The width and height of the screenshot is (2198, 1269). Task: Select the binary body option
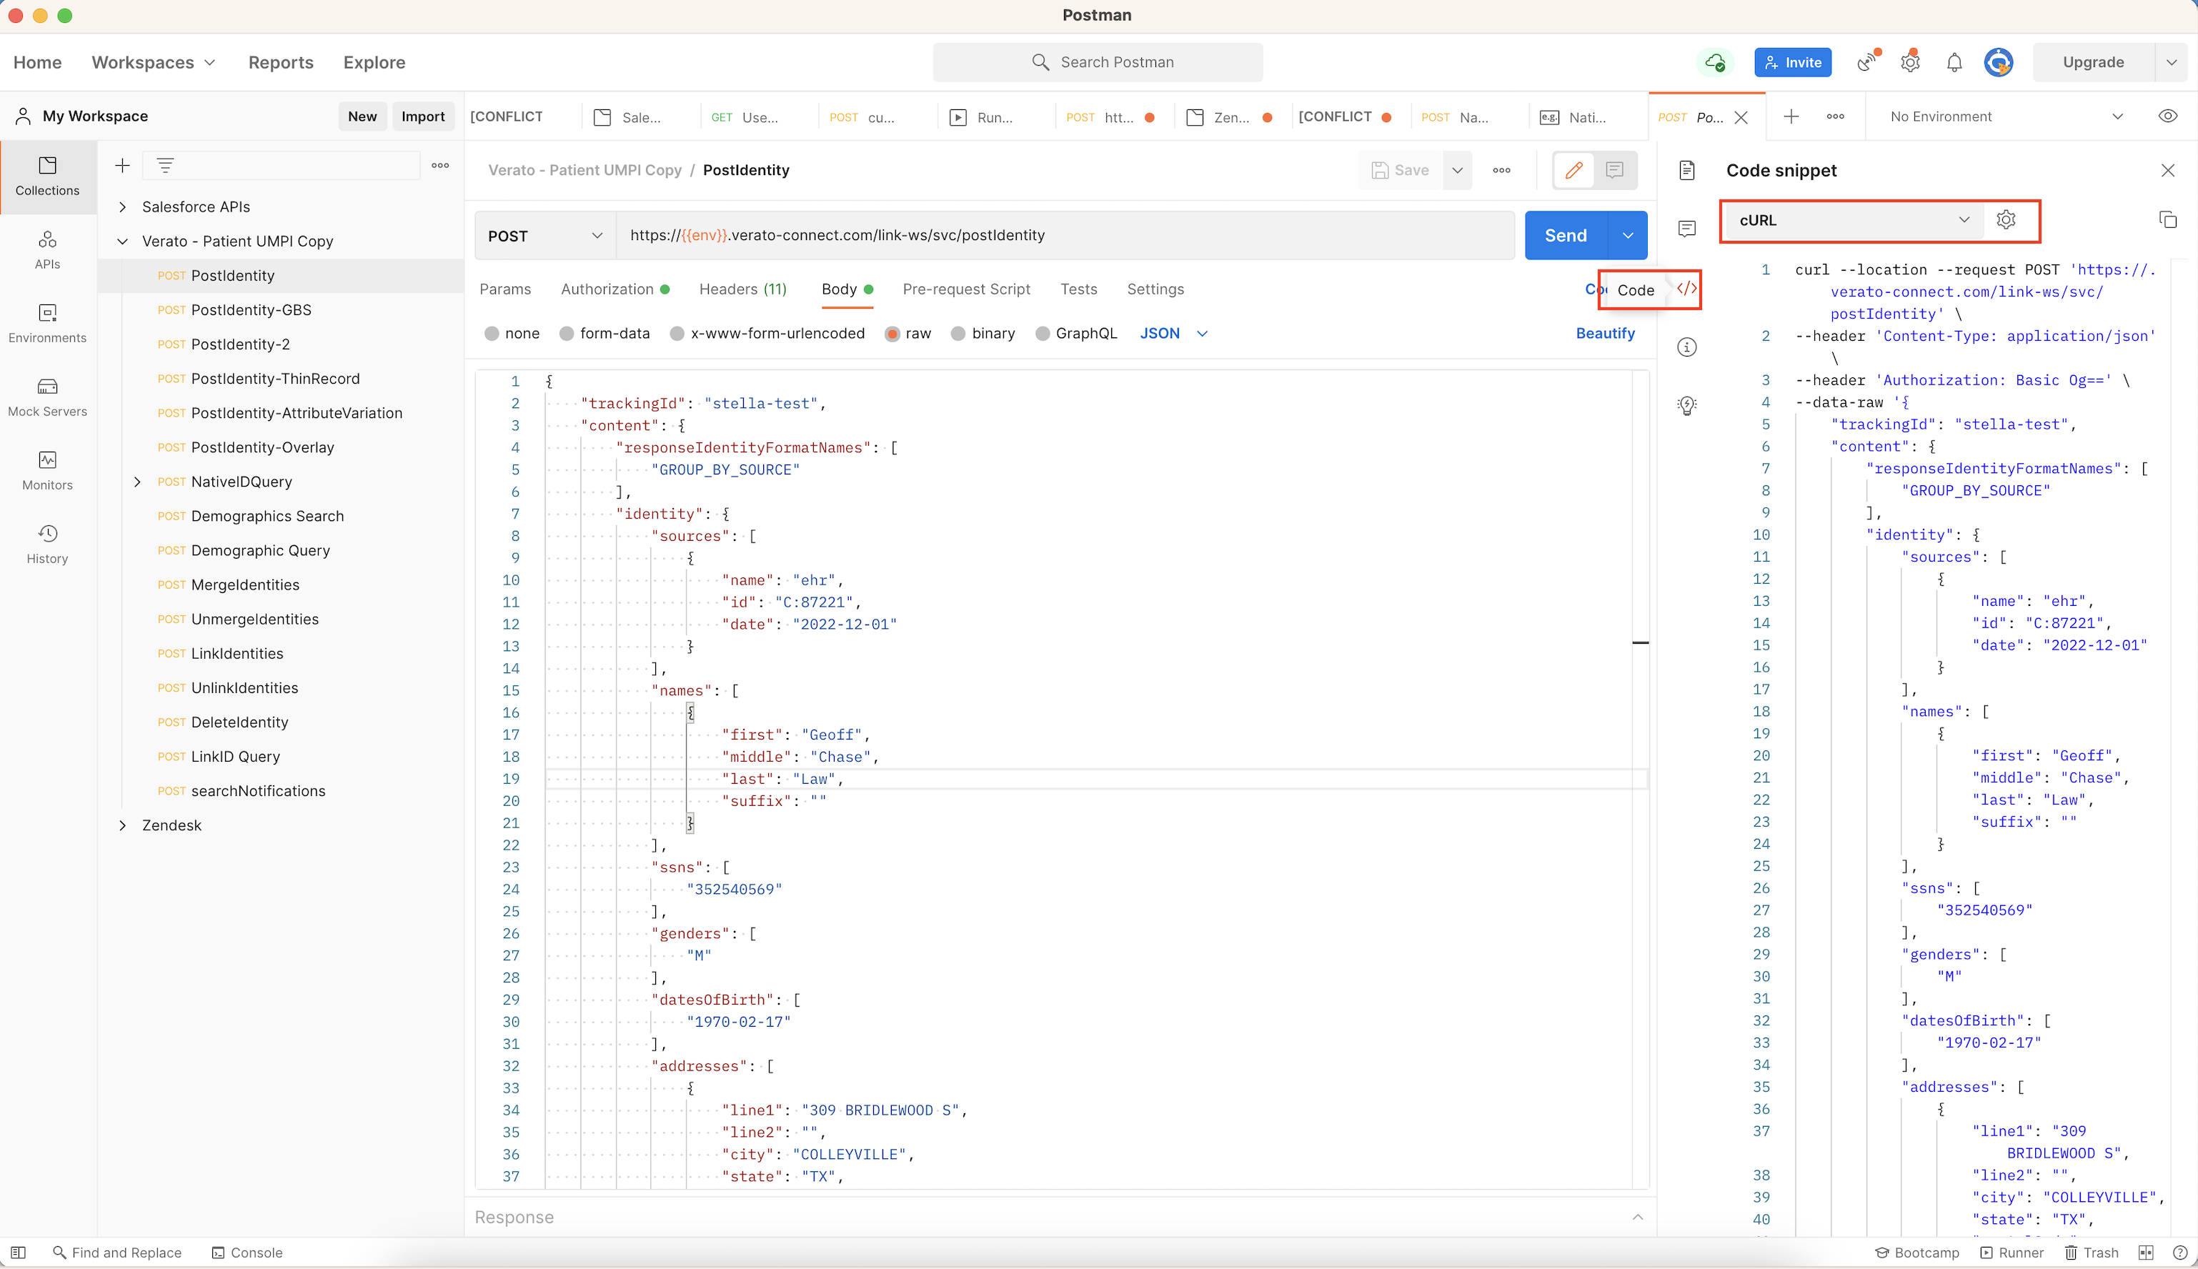958,334
